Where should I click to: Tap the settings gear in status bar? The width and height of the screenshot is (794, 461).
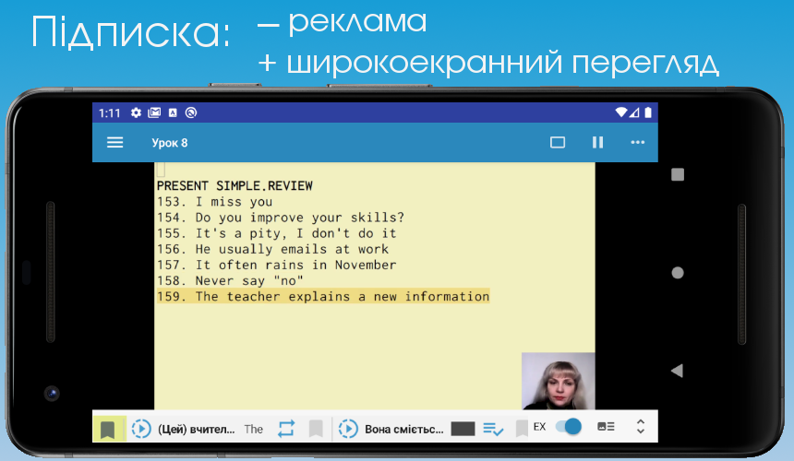coord(137,112)
